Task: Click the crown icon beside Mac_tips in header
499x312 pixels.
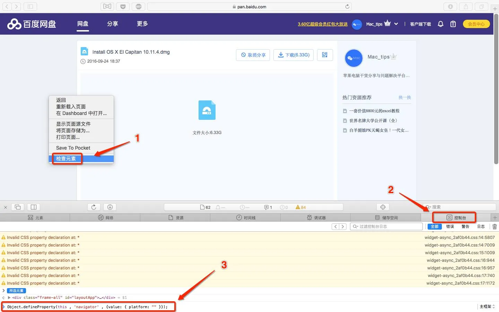Action: pos(387,24)
